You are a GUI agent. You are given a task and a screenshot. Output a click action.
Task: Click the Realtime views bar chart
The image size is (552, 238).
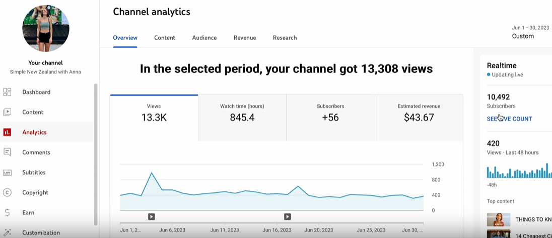tap(519, 171)
